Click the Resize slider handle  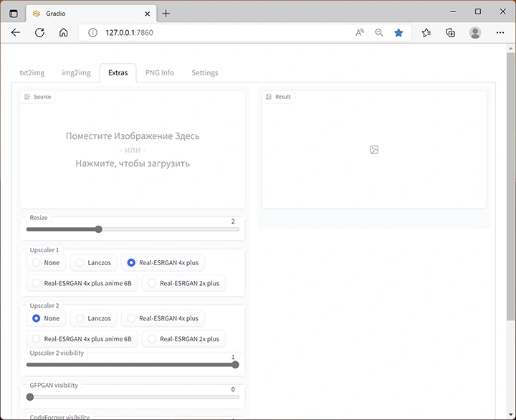click(98, 229)
